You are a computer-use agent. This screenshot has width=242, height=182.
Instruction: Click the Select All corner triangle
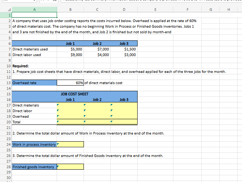point(9,10)
